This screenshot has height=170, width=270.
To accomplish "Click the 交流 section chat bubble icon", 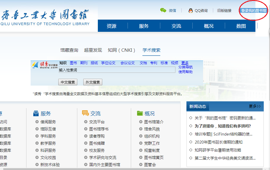I will tap(85, 113).
